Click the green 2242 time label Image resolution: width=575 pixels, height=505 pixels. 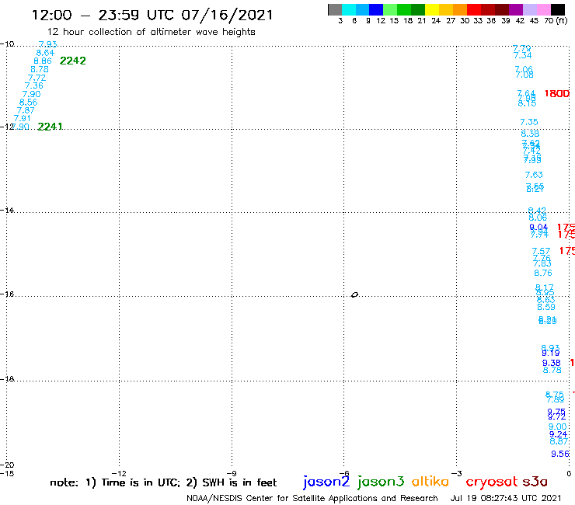click(x=72, y=61)
